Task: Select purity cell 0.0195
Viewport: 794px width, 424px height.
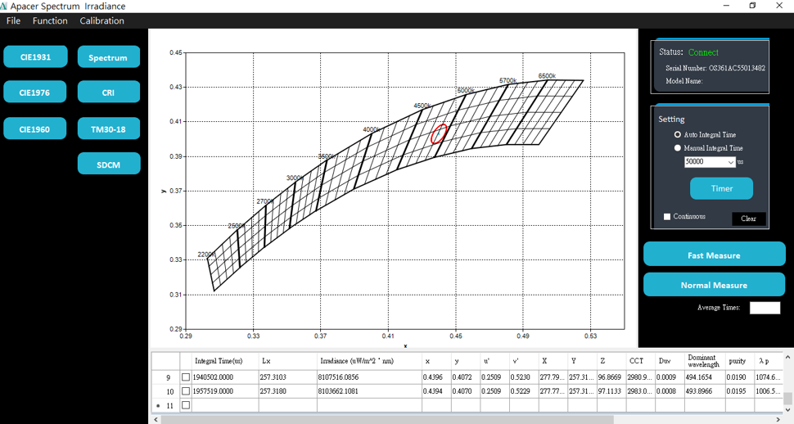Action: tap(740, 391)
